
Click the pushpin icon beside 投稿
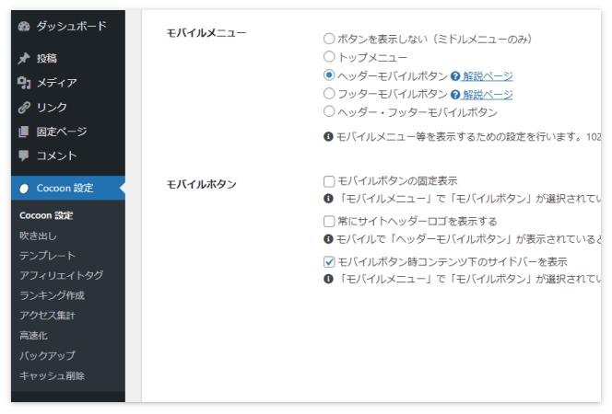24,58
